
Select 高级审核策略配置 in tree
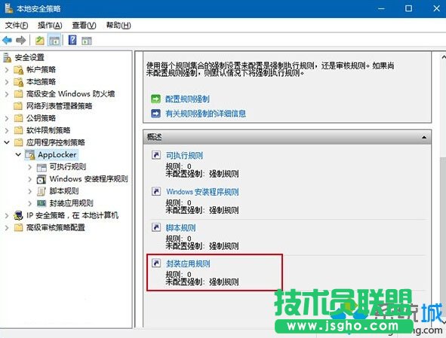tap(56, 227)
